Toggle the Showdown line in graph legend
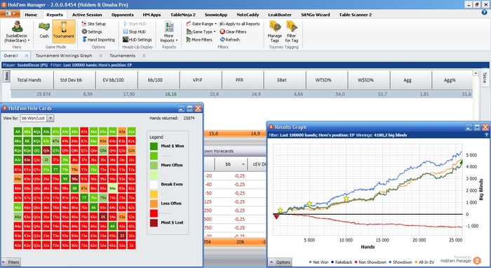Viewport: 491px width, 268px height. pos(401,262)
